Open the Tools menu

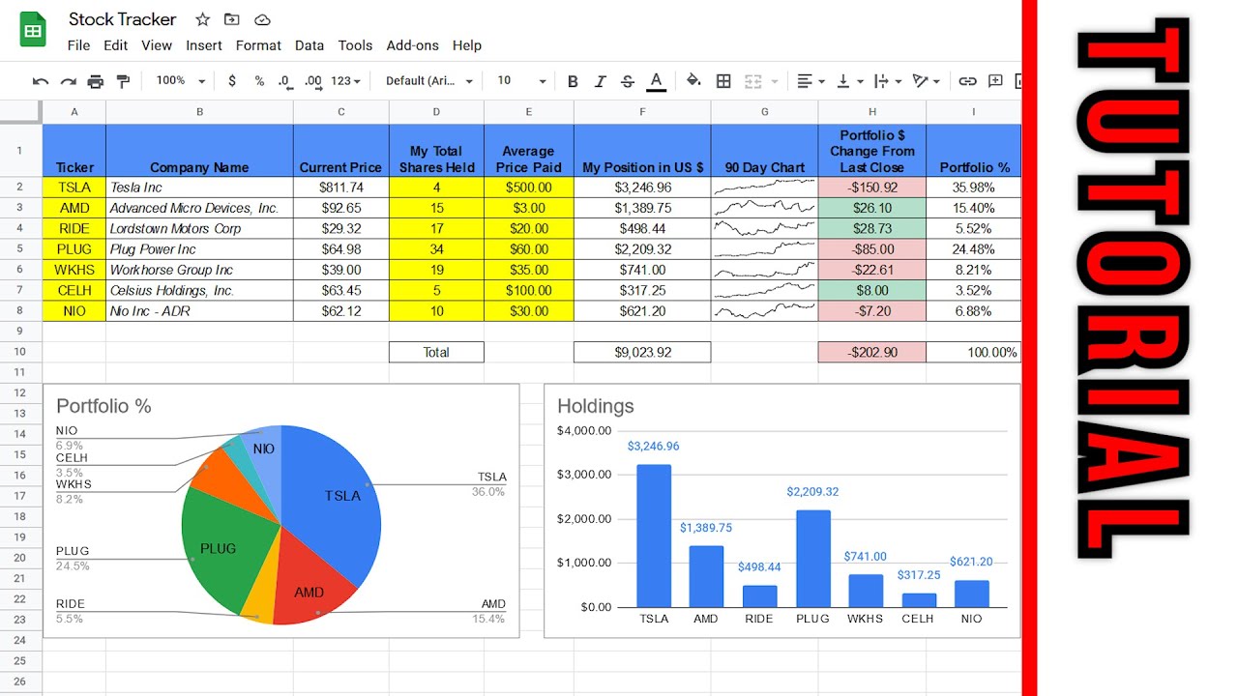[355, 45]
